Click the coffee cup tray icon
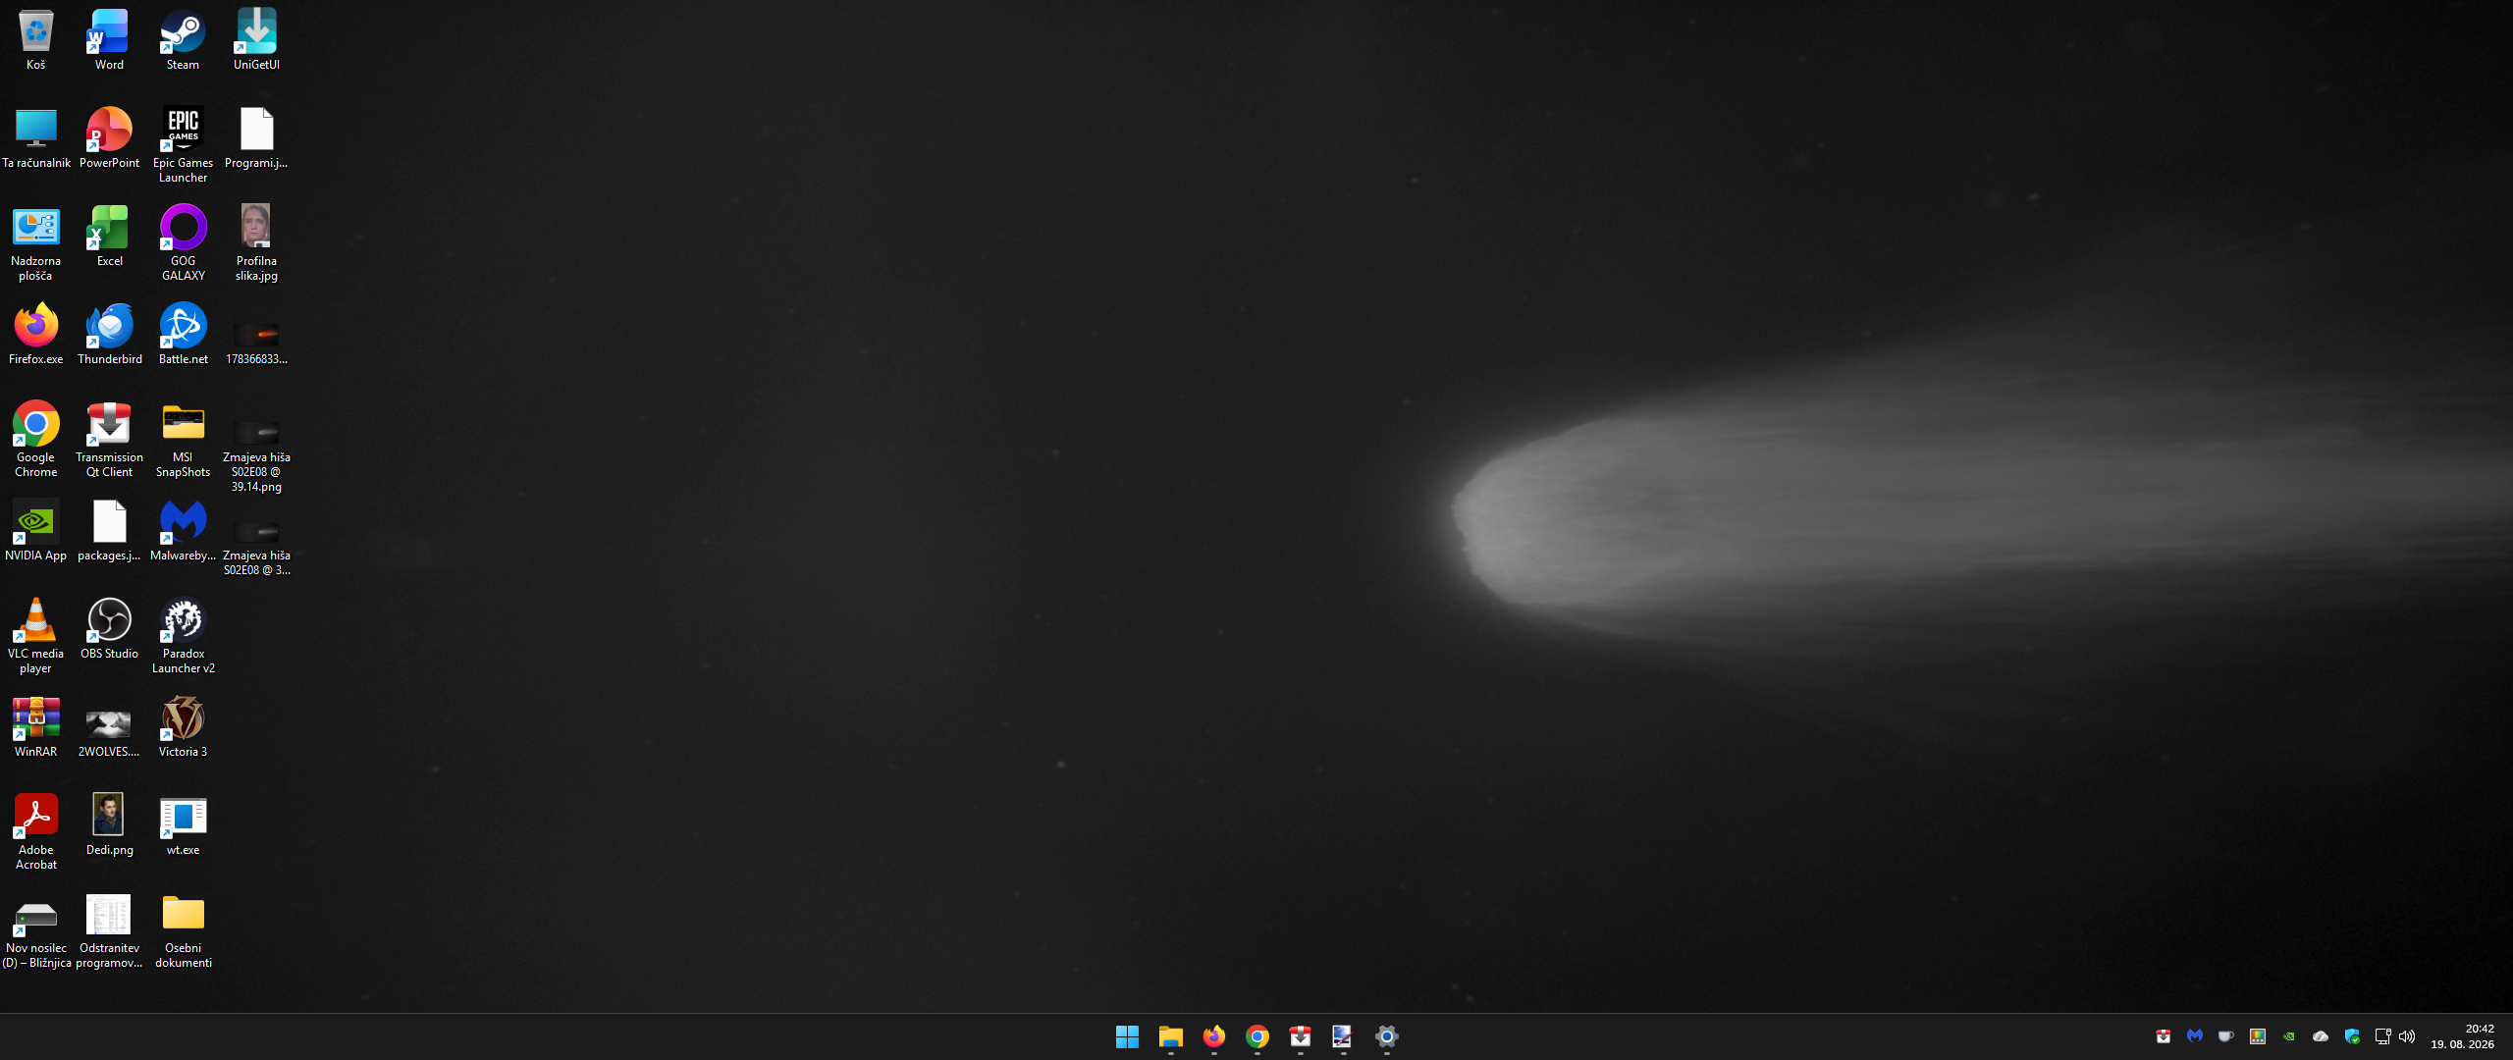Image resolution: width=2513 pixels, height=1060 pixels. 2226,1036
